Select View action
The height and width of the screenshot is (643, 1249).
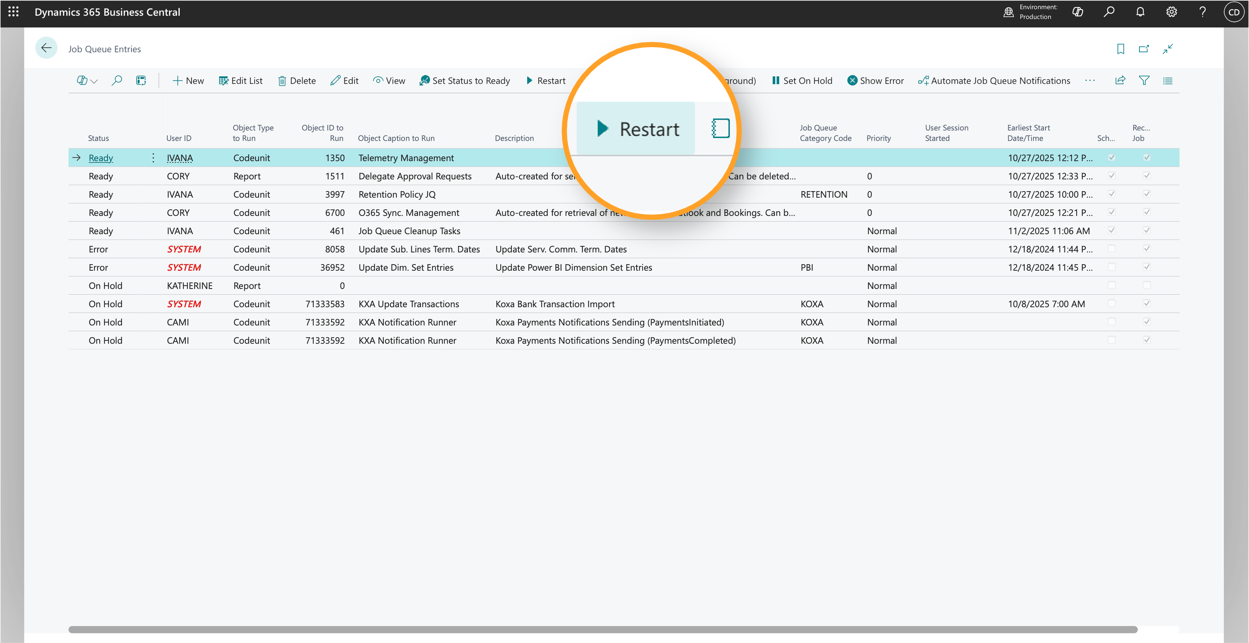[389, 80]
